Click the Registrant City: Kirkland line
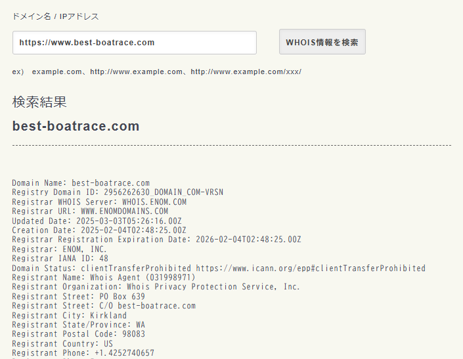463x359 pixels. tap(69, 316)
